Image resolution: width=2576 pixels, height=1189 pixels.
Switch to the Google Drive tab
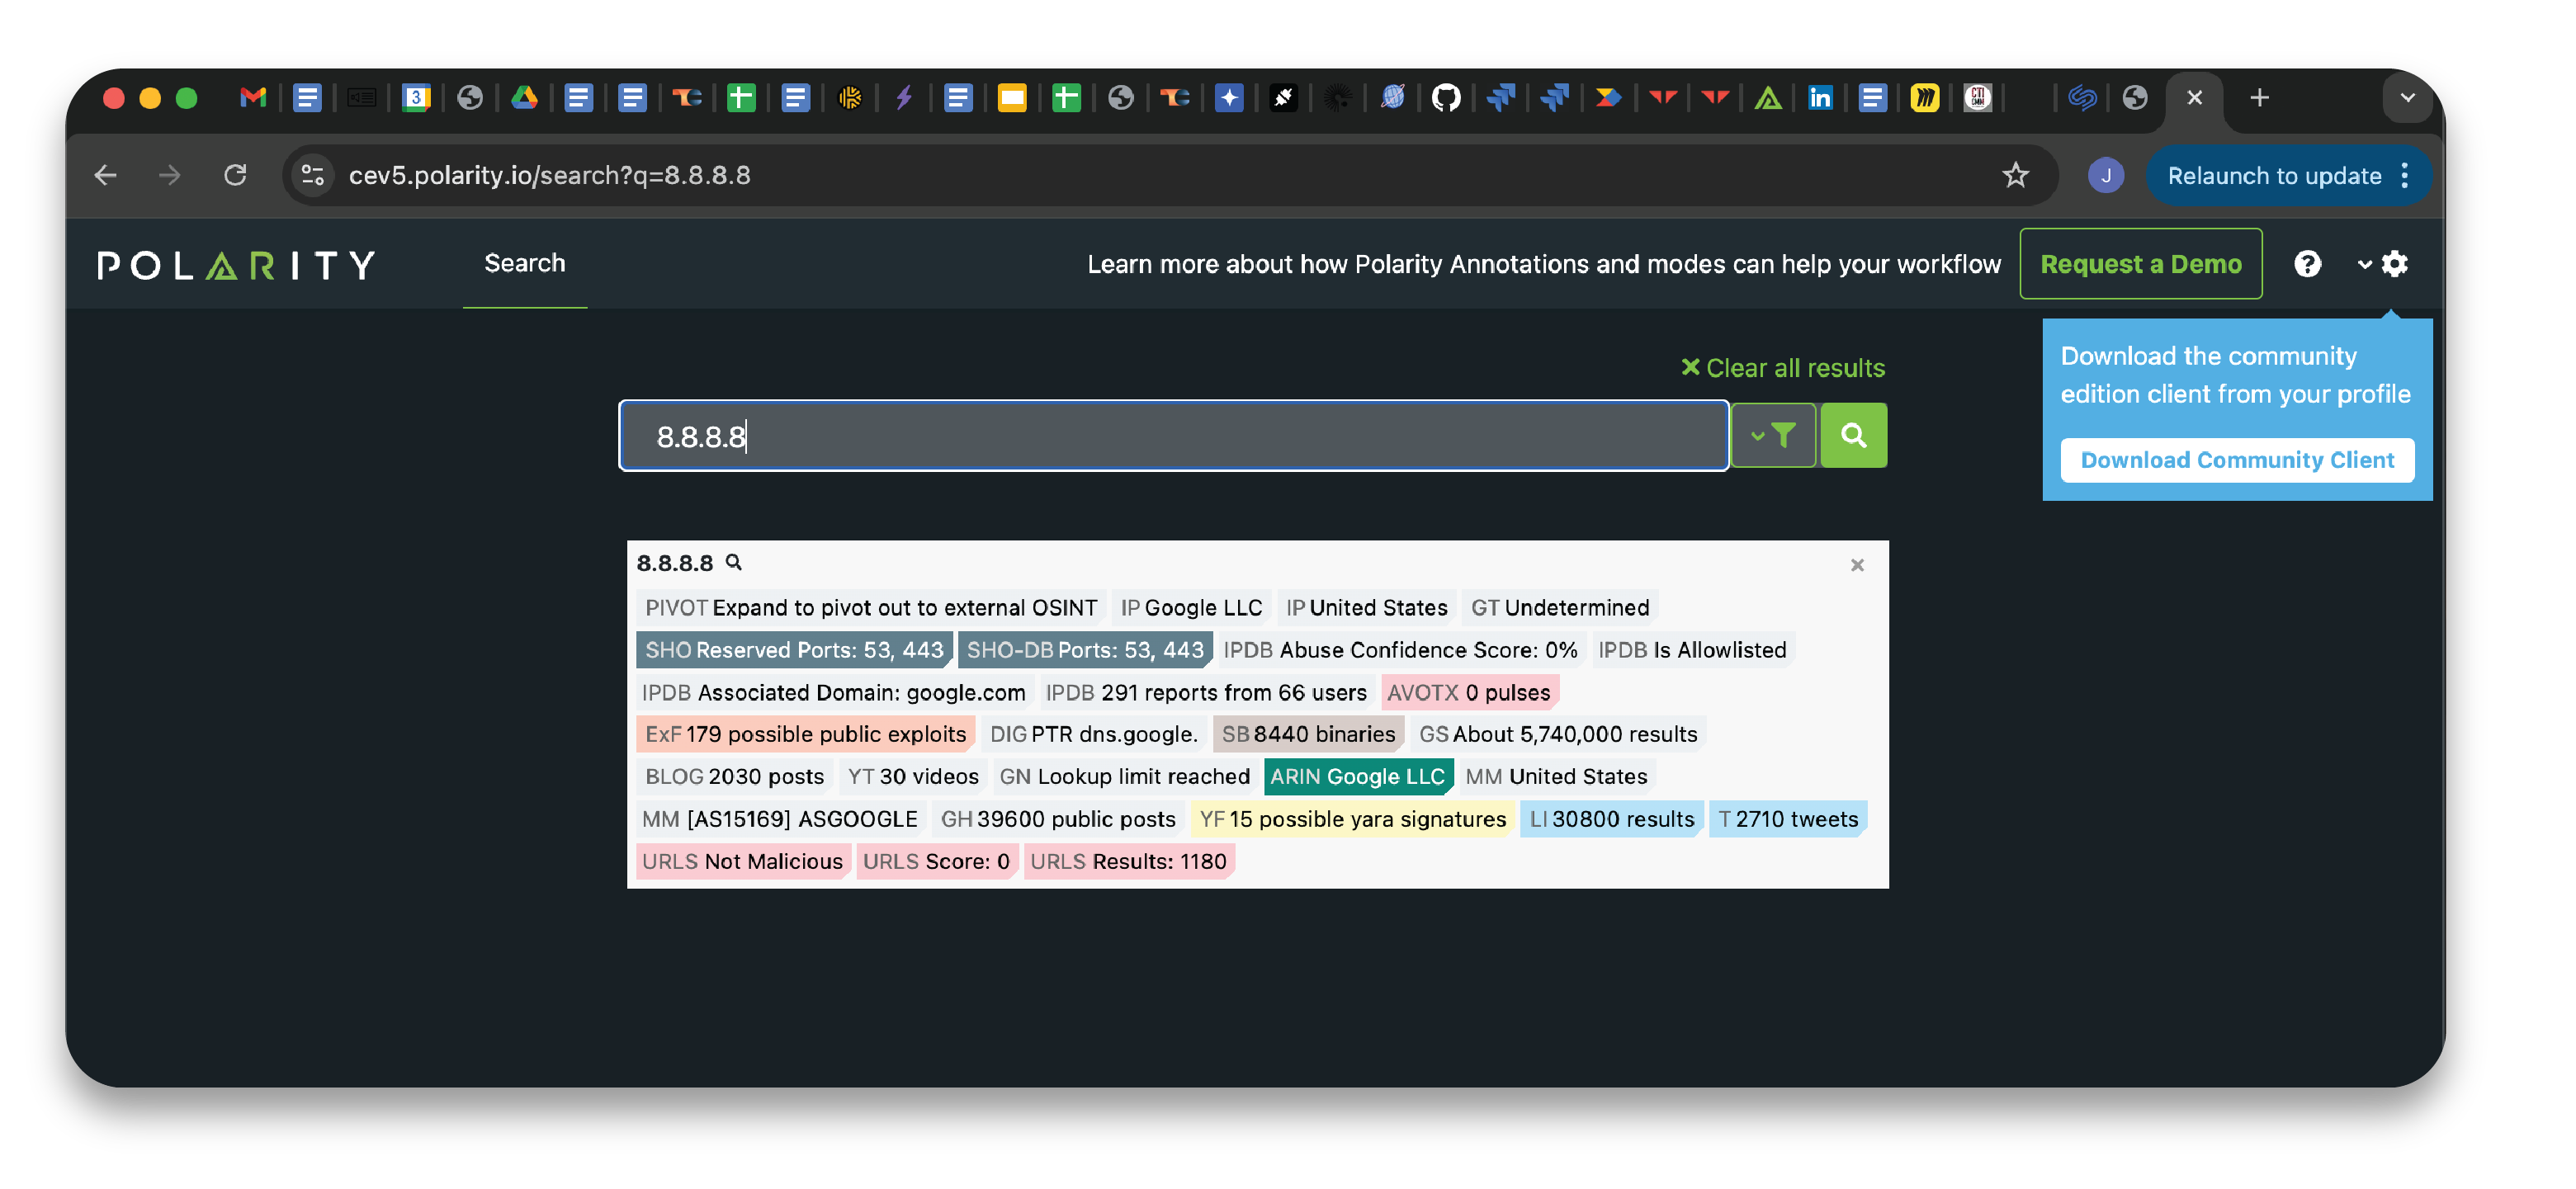(x=524, y=97)
